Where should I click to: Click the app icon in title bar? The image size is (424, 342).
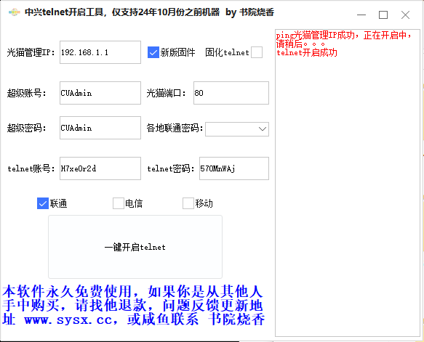14,12
